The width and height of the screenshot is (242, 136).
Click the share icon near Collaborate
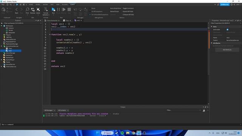click(x=234, y=5)
